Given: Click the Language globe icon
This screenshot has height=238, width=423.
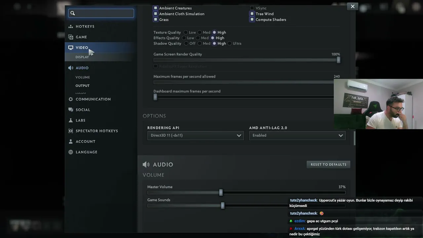Looking at the screenshot, I should click(x=71, y=152).
